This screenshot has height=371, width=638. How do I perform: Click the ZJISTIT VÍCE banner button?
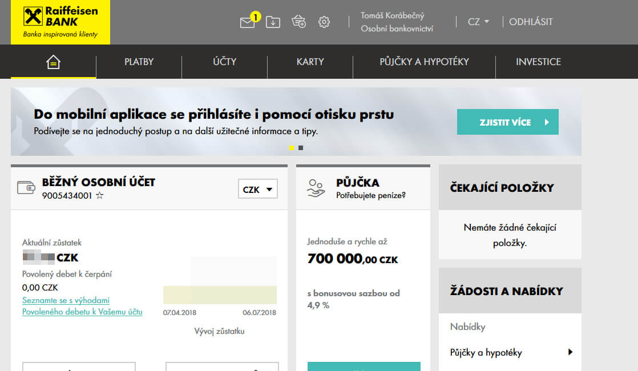click(x=507, y=122)
